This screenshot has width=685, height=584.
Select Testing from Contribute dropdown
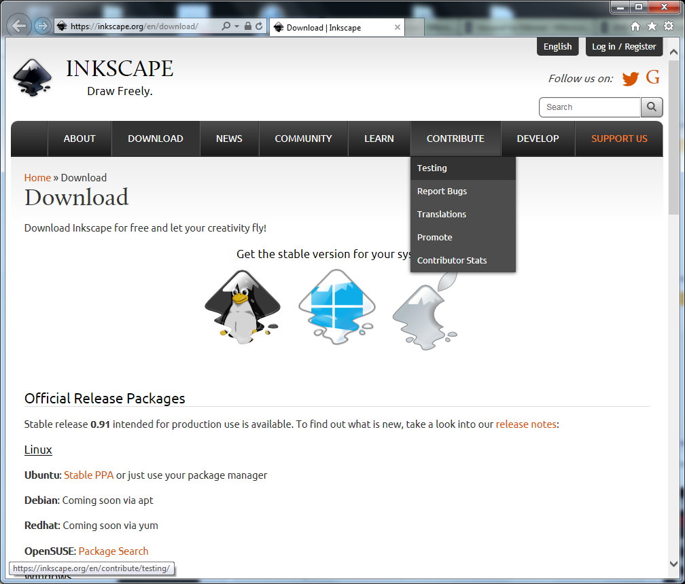463,168
